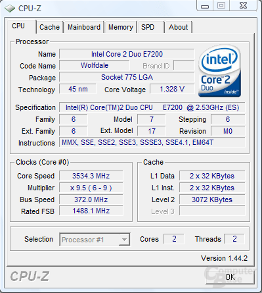Viewport: 262px width, 293px height.
Task: Click the Stepping value 6
Action: 228,119
